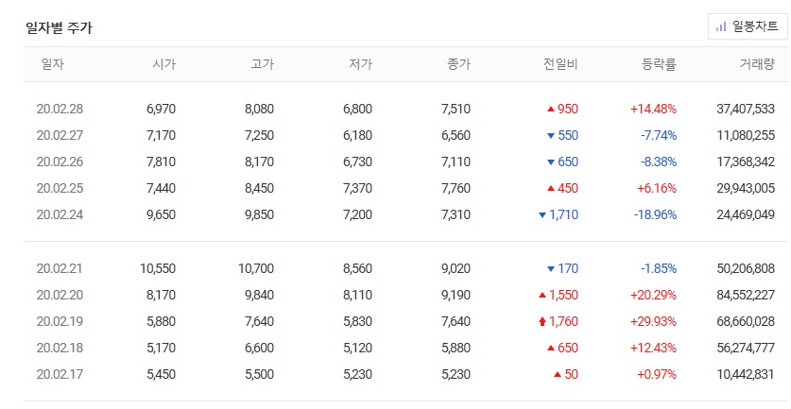Click volume 17,368,342
The height and width of the screenshot is (409, 791).
tap(746, 162)
